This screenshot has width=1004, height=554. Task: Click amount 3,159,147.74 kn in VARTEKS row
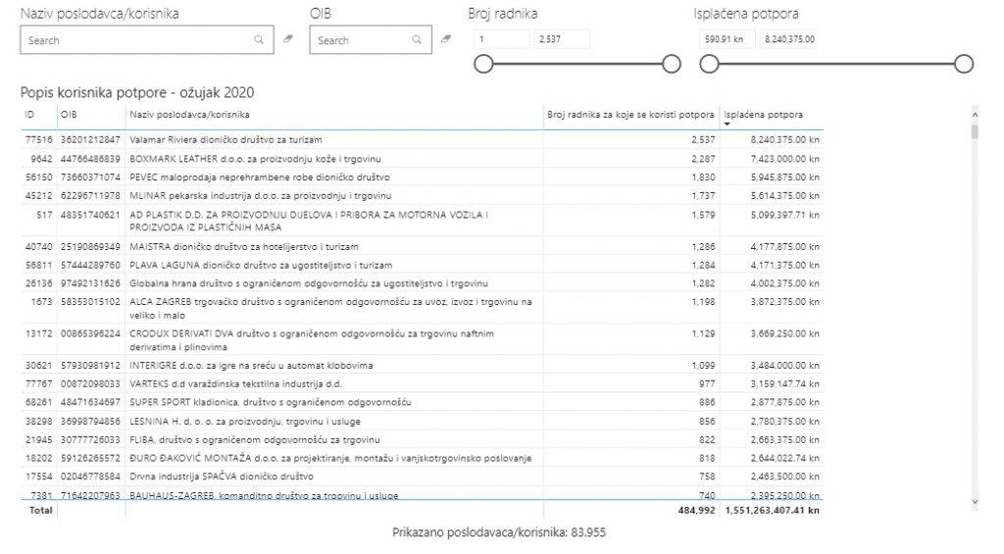(x=785, y=384)
